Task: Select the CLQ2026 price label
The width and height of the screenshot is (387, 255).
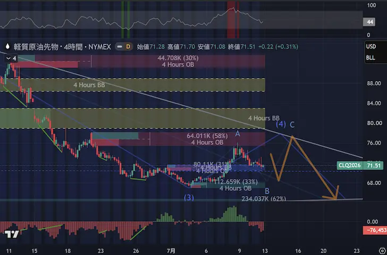Action: tap(349, 165)
